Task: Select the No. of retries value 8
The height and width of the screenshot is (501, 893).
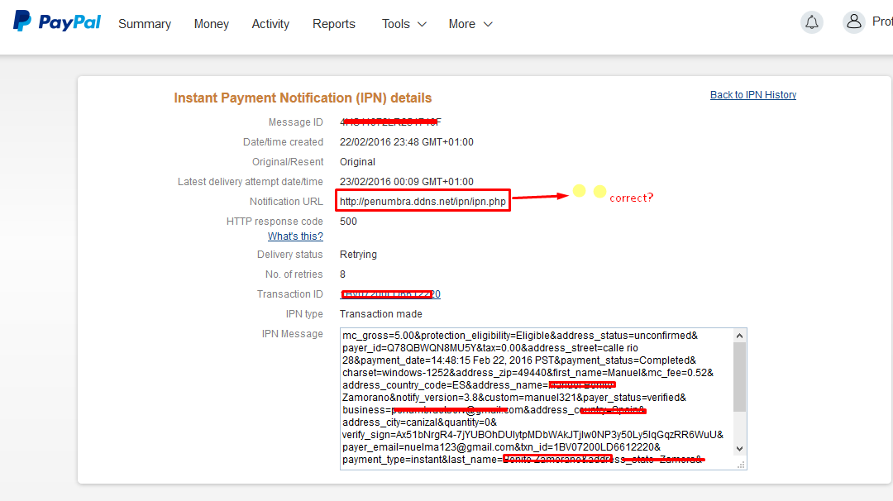Action: 343,274
